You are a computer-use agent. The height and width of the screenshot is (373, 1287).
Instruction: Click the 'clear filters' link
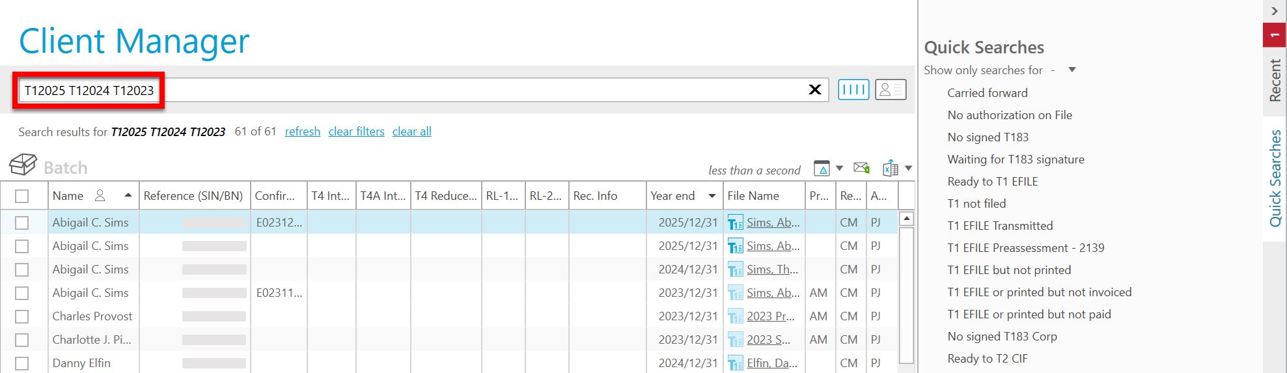pyautogui.click(x=356, y=131)
